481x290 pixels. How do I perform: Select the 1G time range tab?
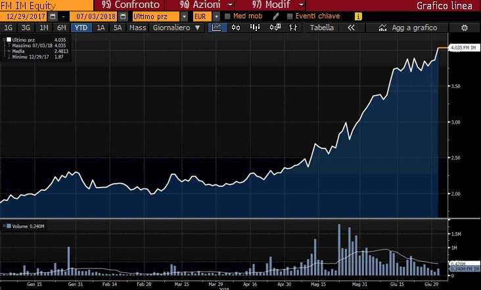click(9, 28)
